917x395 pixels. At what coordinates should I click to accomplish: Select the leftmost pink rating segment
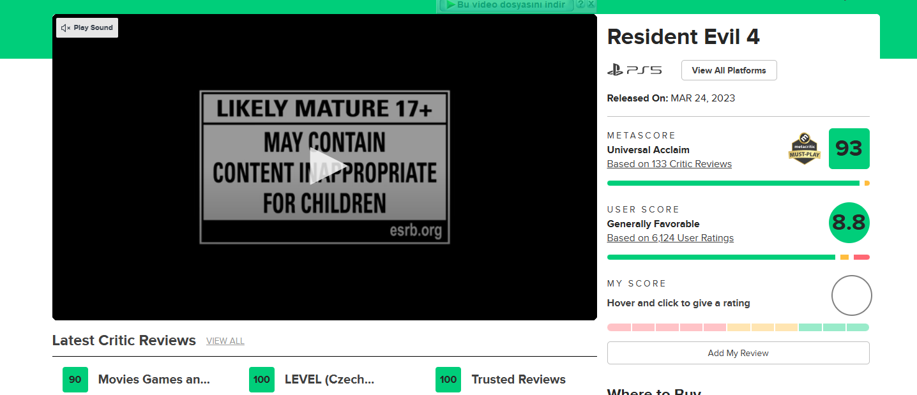(x=619, y=327)
